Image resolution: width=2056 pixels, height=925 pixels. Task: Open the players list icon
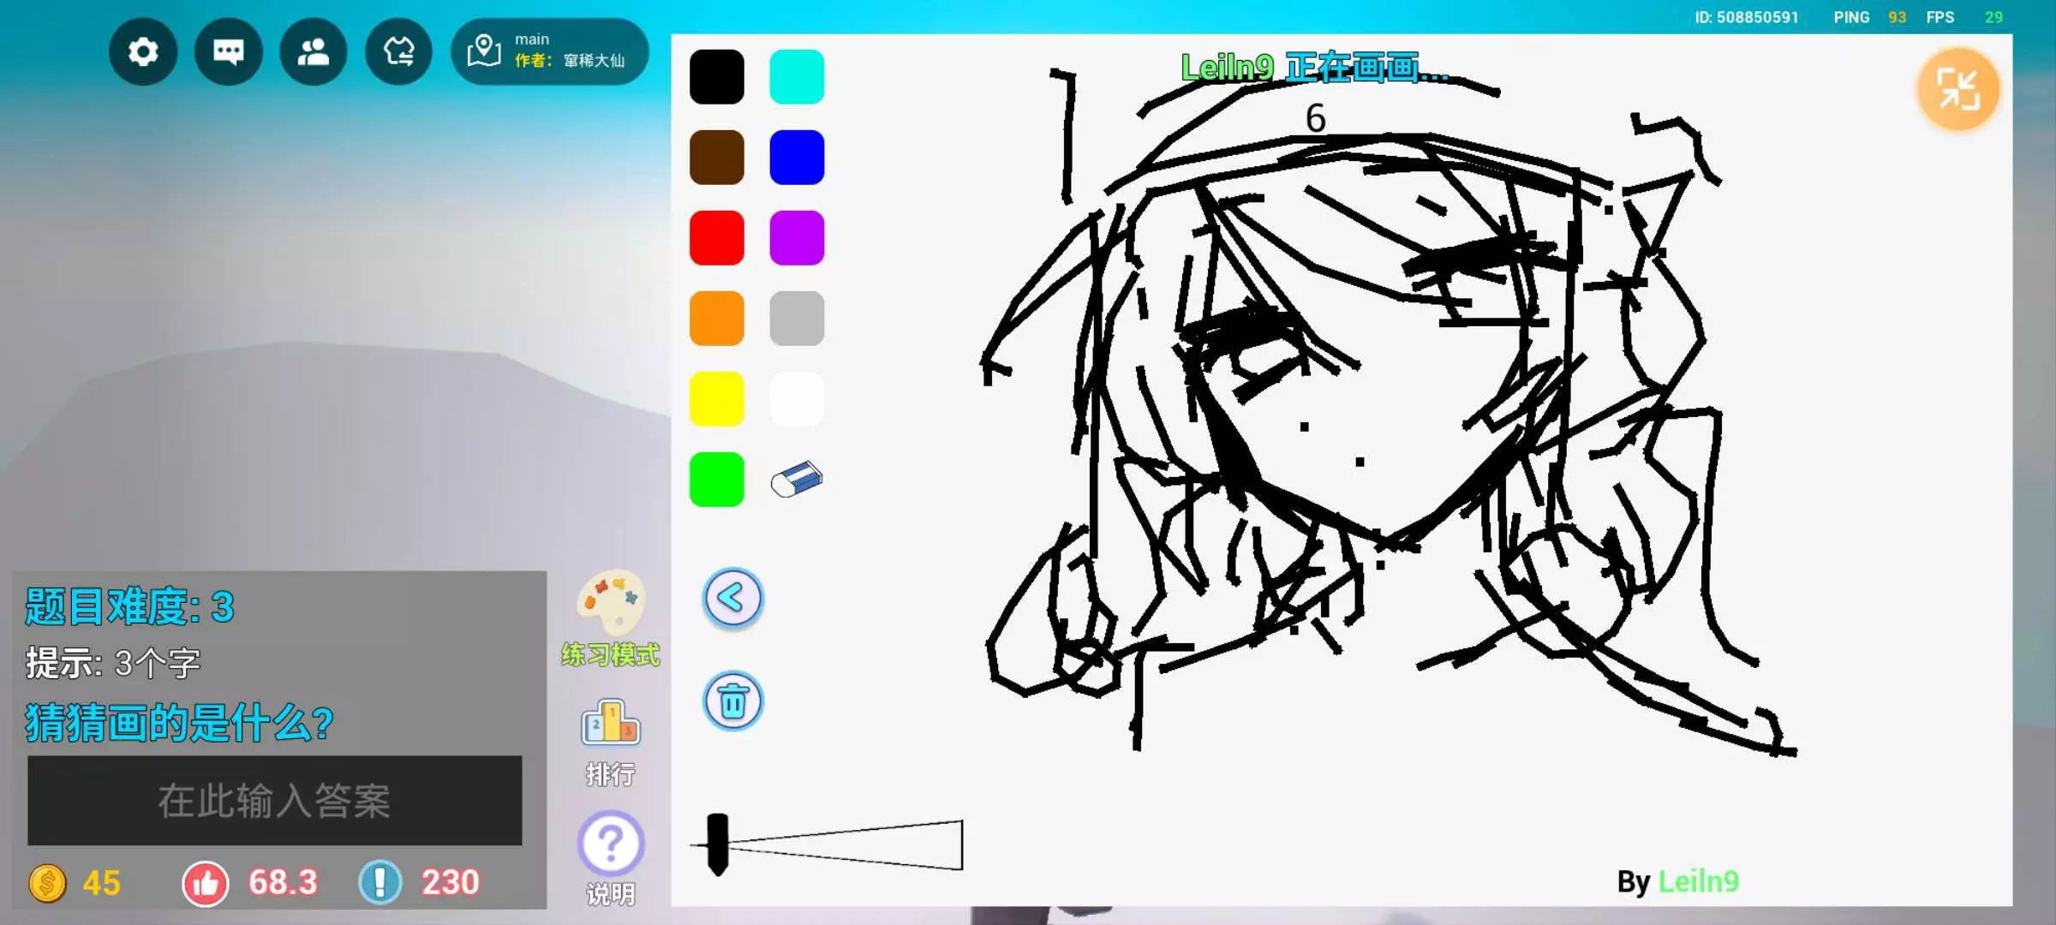(x=313, y=52)
